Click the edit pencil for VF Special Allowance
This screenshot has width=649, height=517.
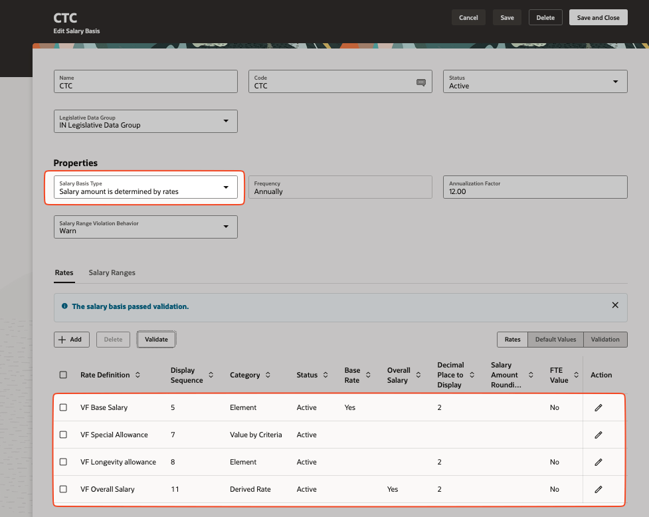[598, 435]
